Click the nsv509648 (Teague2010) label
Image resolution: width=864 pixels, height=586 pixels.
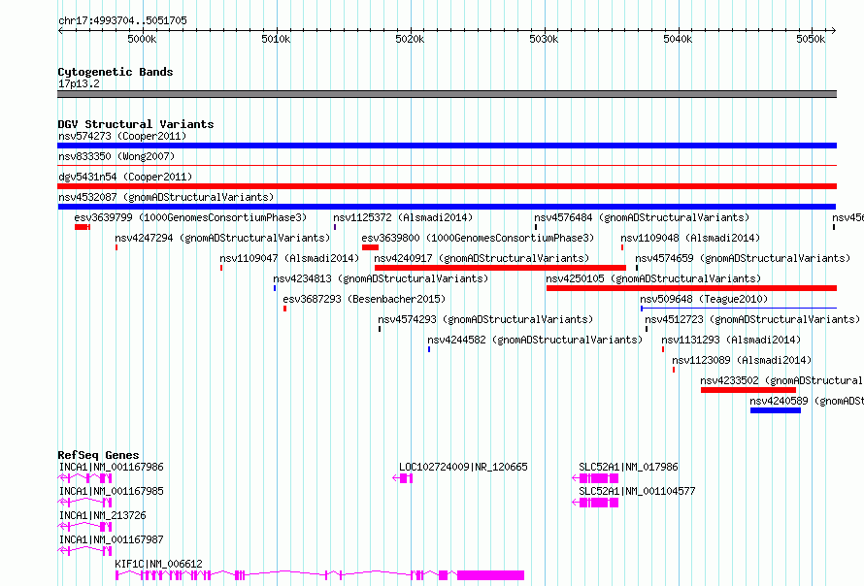[704, 299]
